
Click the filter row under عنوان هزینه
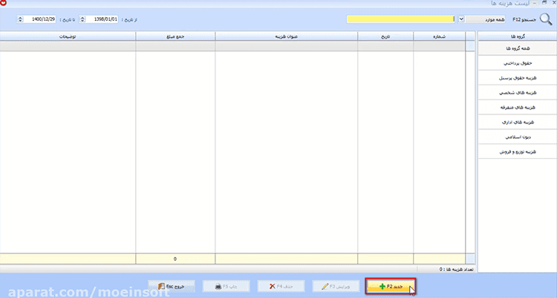(x=287, y=46)
